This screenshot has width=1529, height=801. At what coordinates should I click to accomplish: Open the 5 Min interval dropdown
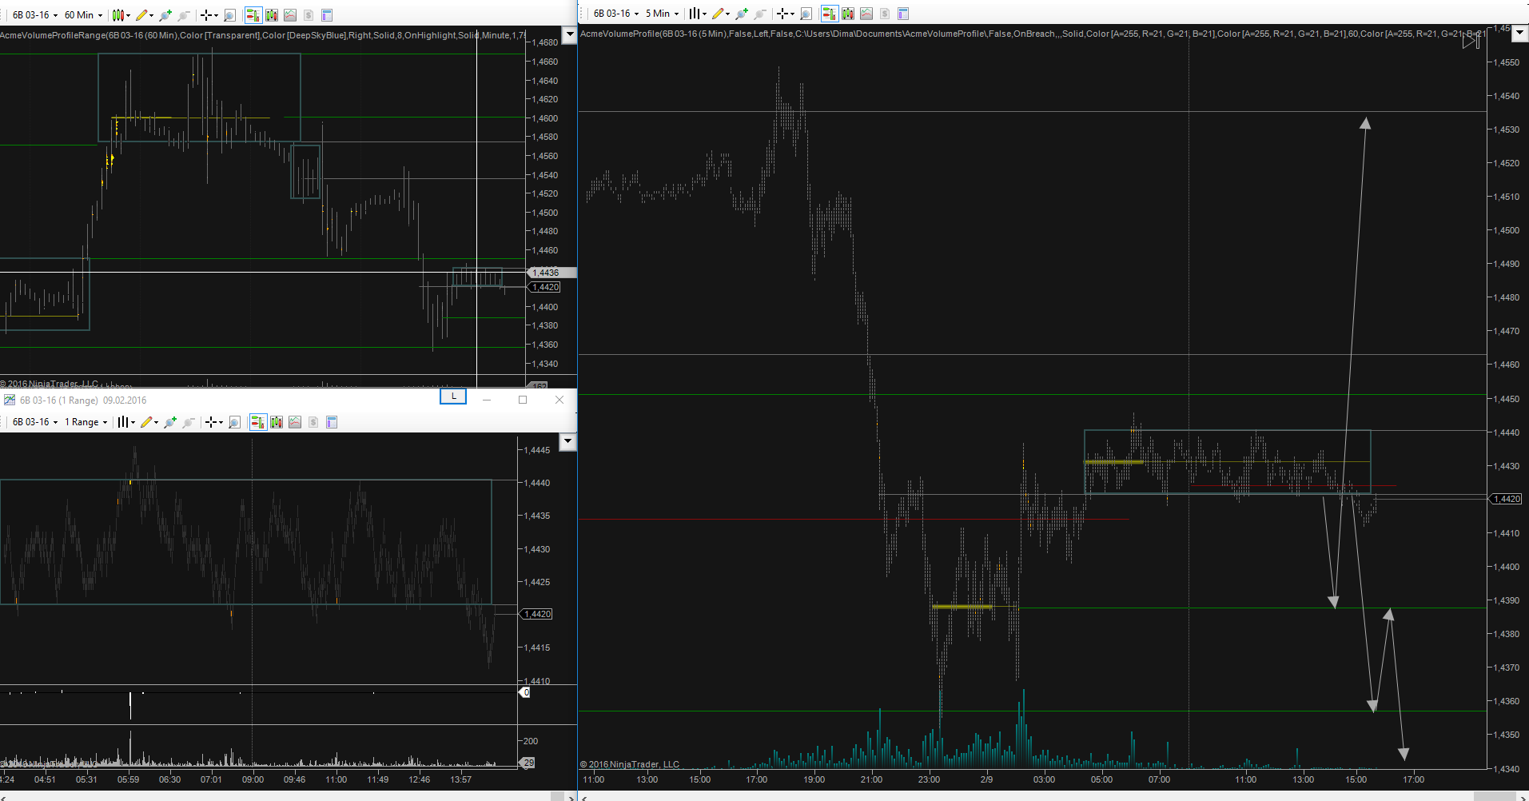pos(662,14)
